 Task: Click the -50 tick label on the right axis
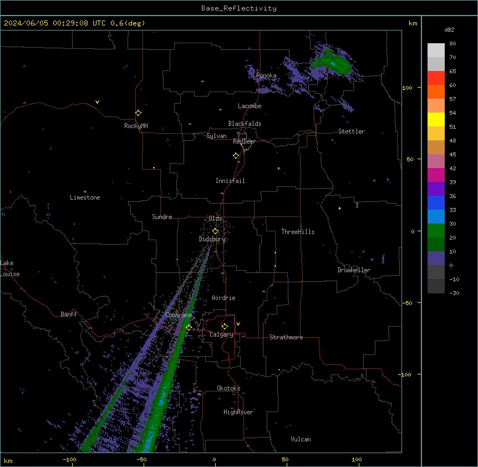(x=407, y=303)
